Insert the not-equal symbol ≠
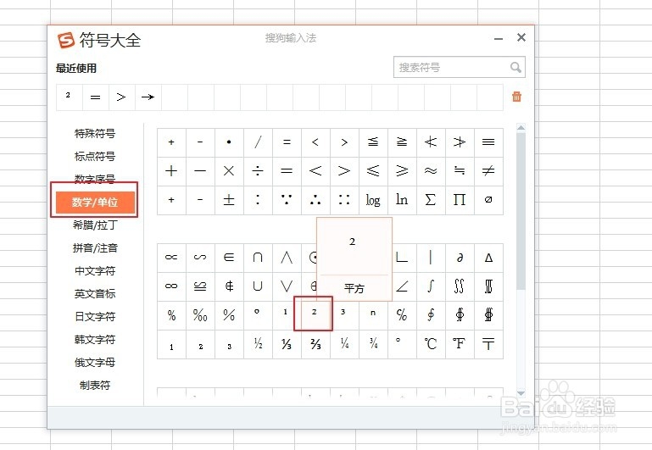This screenshot has width=652, height=450. (x=488, y=171)
